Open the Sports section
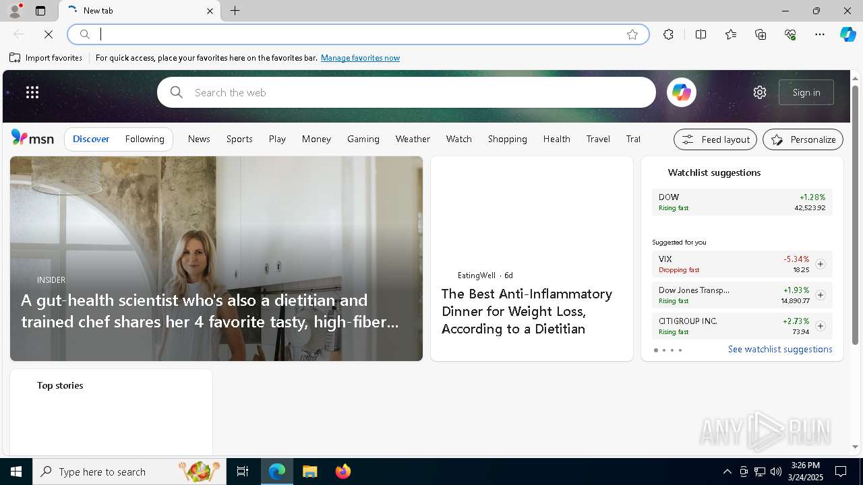This screenshot has width=863, height=485. (239, 139)
